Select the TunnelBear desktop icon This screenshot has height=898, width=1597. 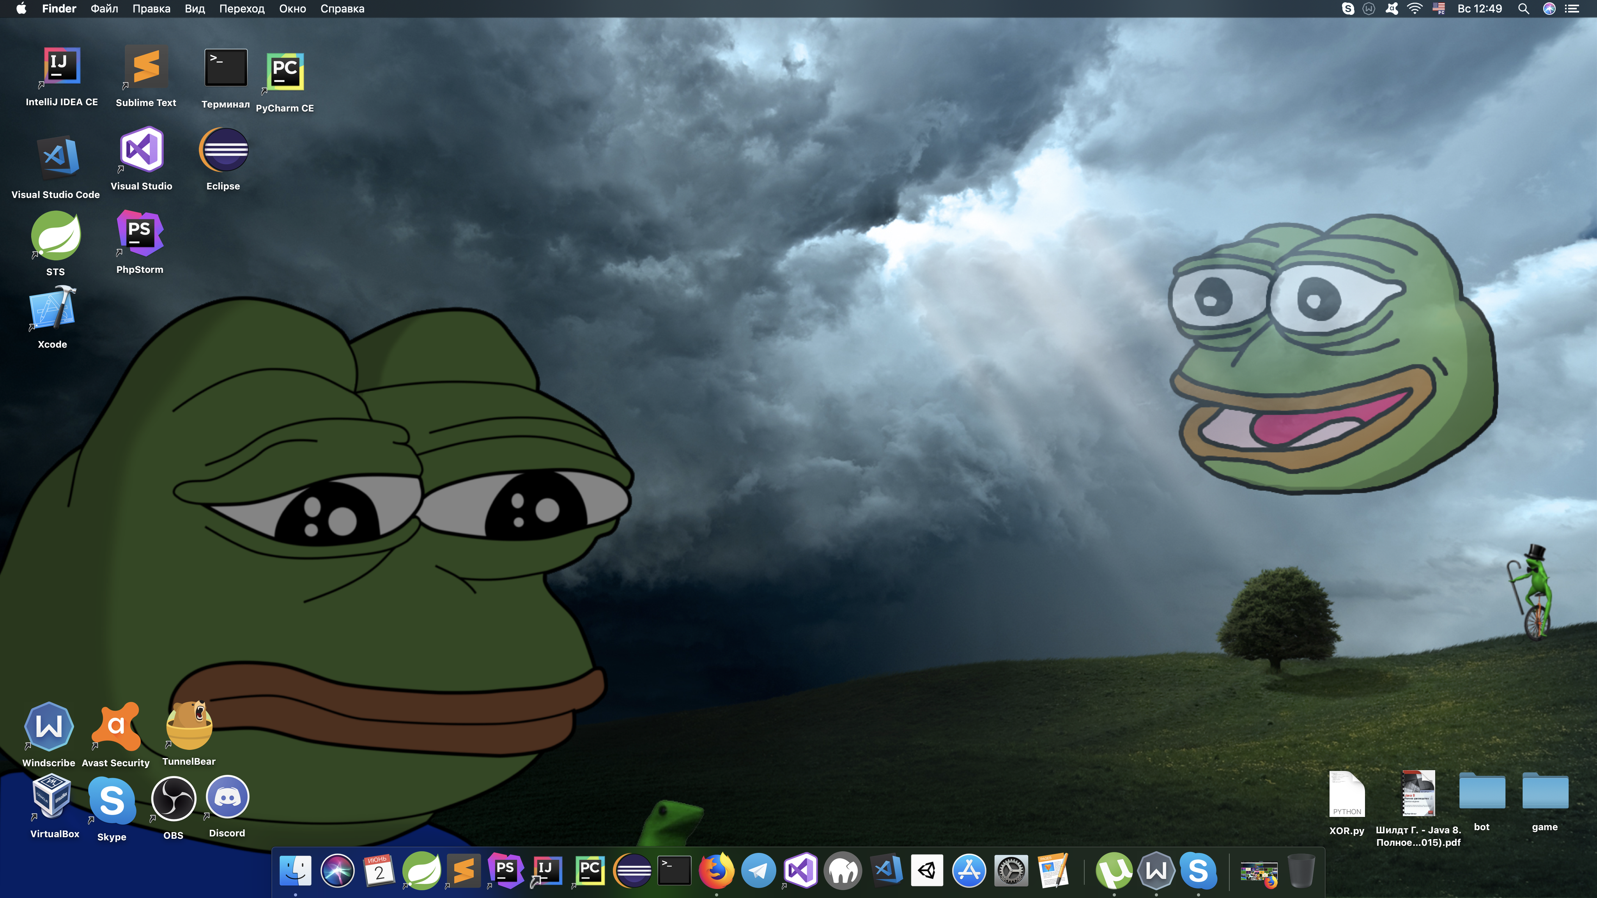[x=189, y=725]
